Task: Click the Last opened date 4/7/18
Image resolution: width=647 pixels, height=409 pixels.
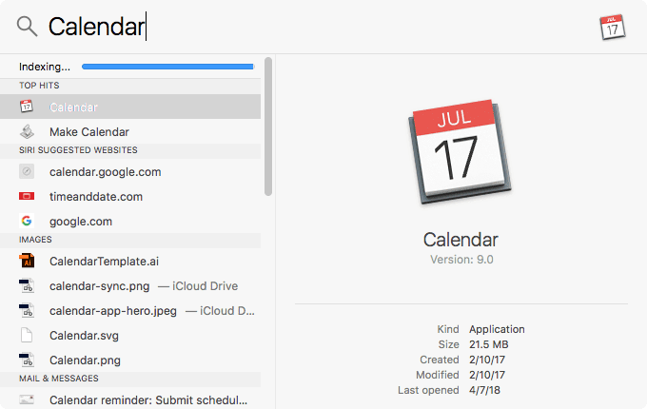Action: 484,390
